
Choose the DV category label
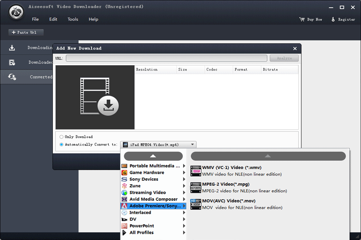(133, 219)
